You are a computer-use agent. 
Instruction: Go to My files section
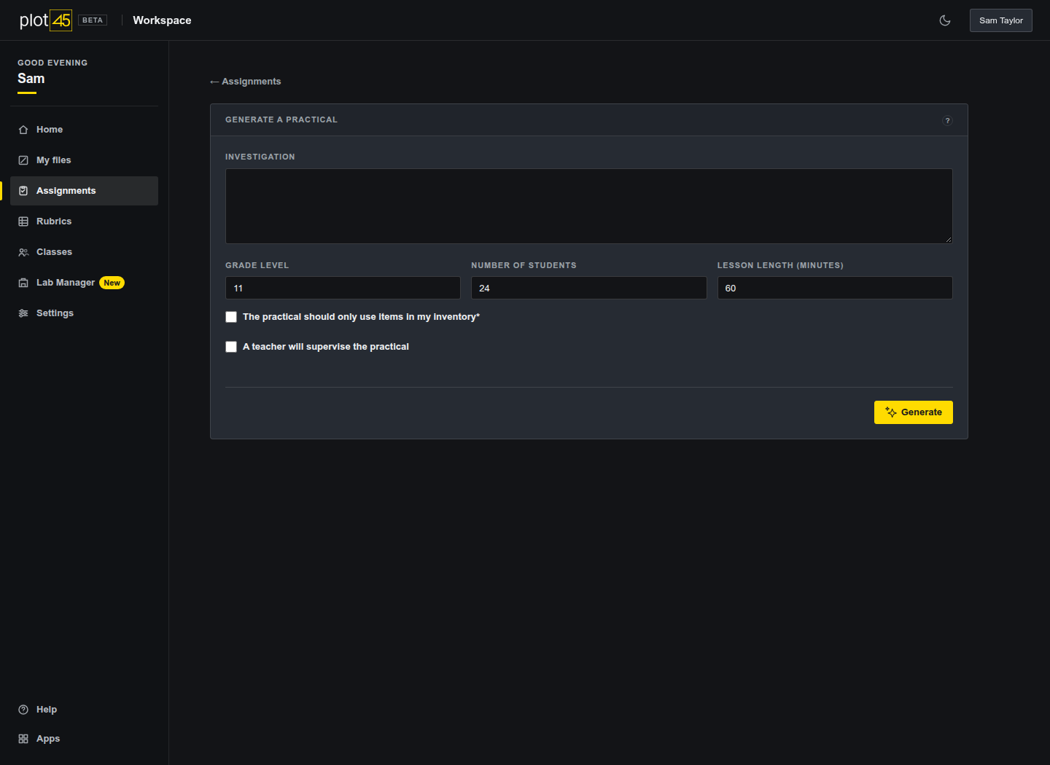84,160
